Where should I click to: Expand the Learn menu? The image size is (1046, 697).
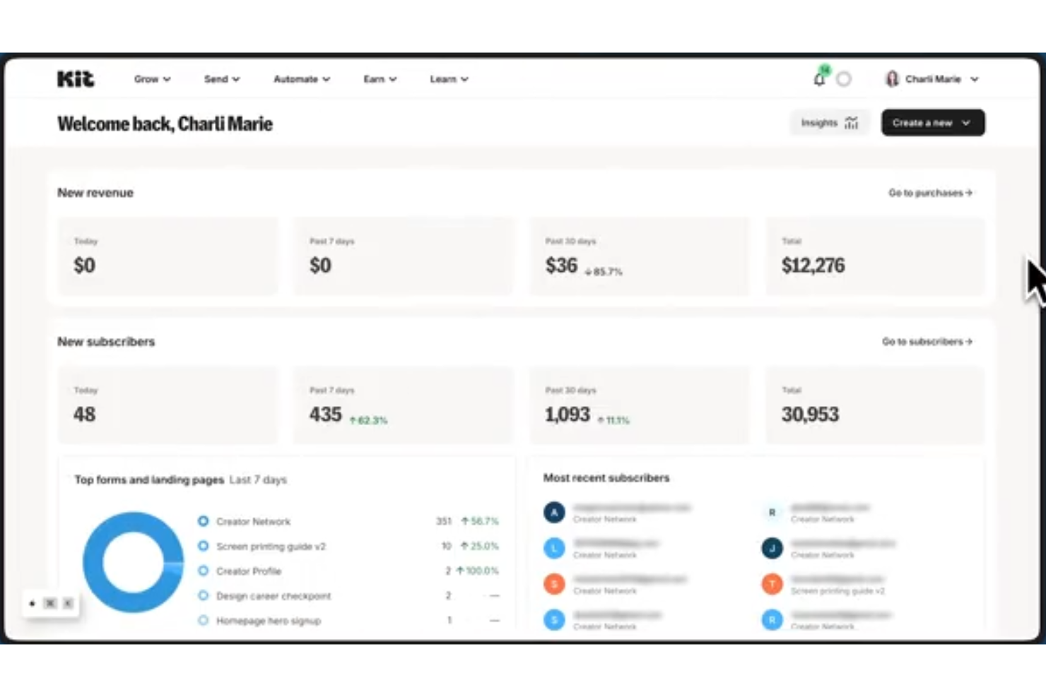449,79
